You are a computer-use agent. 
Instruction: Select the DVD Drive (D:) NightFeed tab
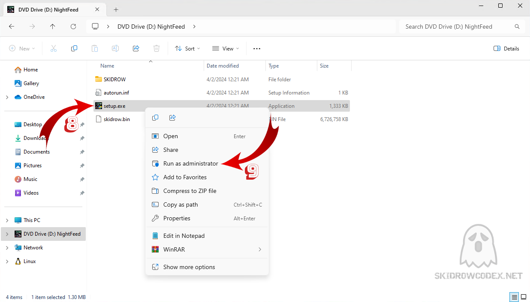click(x=55, y=9)
